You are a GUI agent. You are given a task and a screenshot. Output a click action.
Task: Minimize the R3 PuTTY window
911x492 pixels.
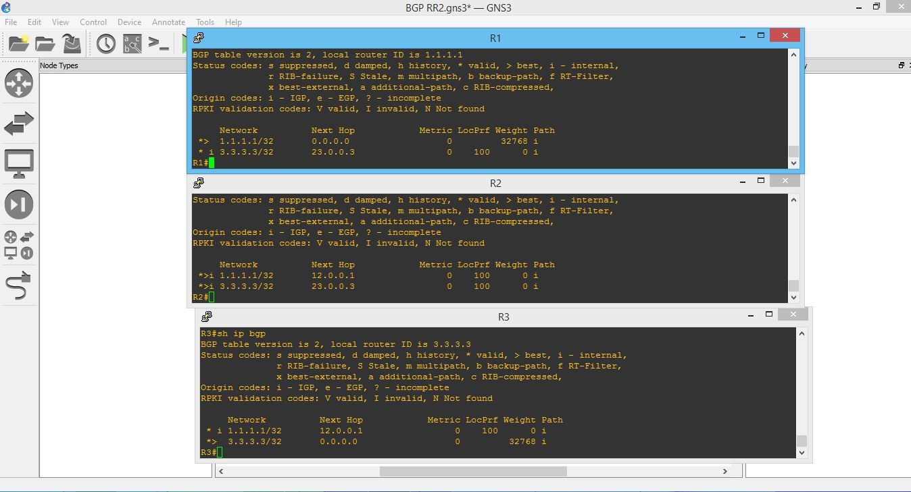tap(750, 315)
